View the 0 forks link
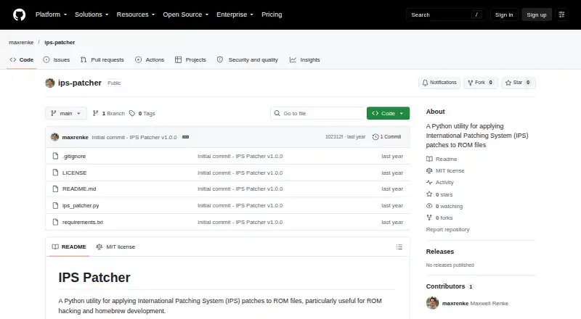Viewport: 581px width, 319px height. (x=439, y=217)
